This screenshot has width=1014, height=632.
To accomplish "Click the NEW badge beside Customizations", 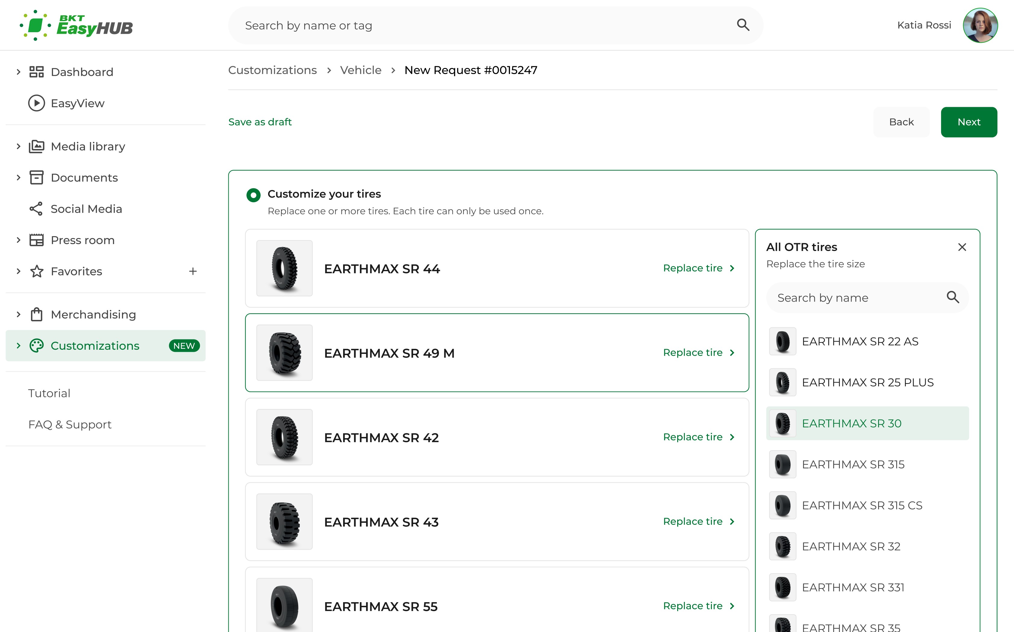I will click(x=184, y=346).
